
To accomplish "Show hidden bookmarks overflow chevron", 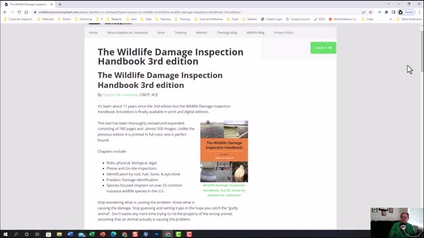I will [390, 19].
